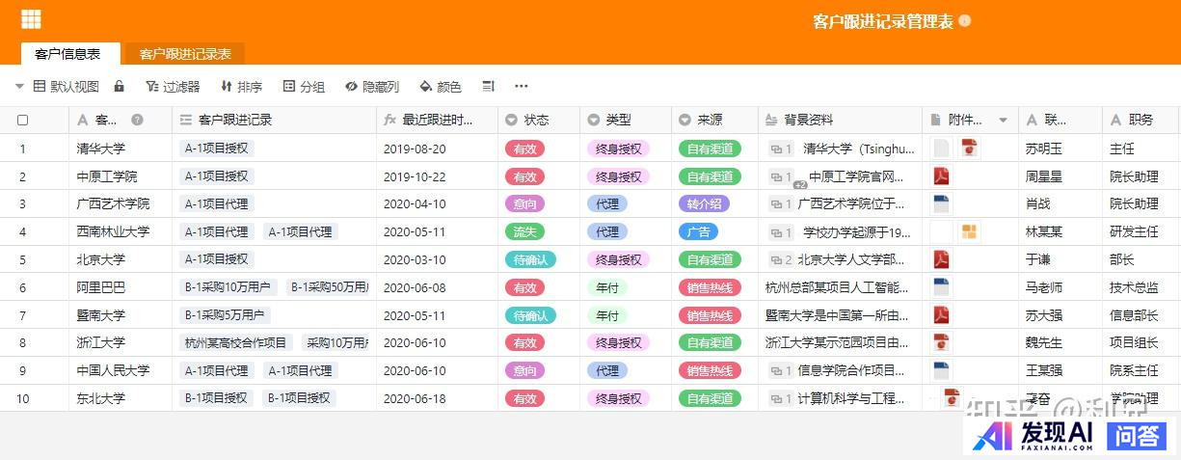
Task: Select the date cell 2020-06-18
Action: pos(437,397)
